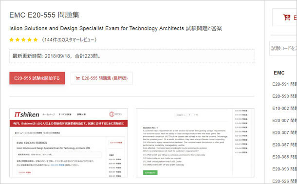This screenshot has height=184, width=297.
Task: Click the 最新更新時間: 2018/09/18 info text
Action: (56, 56)
